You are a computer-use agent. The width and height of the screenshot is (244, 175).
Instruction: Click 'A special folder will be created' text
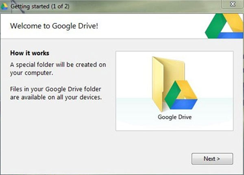coord(58,69)
